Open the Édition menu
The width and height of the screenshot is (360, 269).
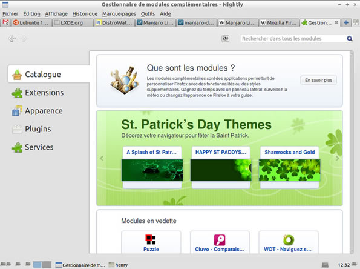point(31,14)
